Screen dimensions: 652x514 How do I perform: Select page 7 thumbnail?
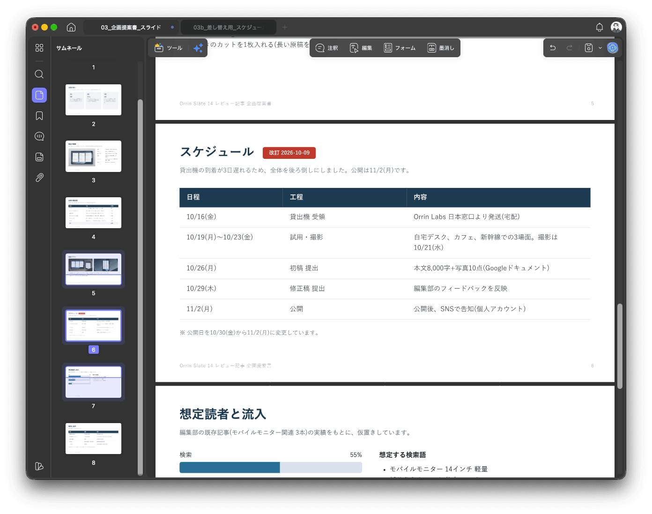pos(93,382)
